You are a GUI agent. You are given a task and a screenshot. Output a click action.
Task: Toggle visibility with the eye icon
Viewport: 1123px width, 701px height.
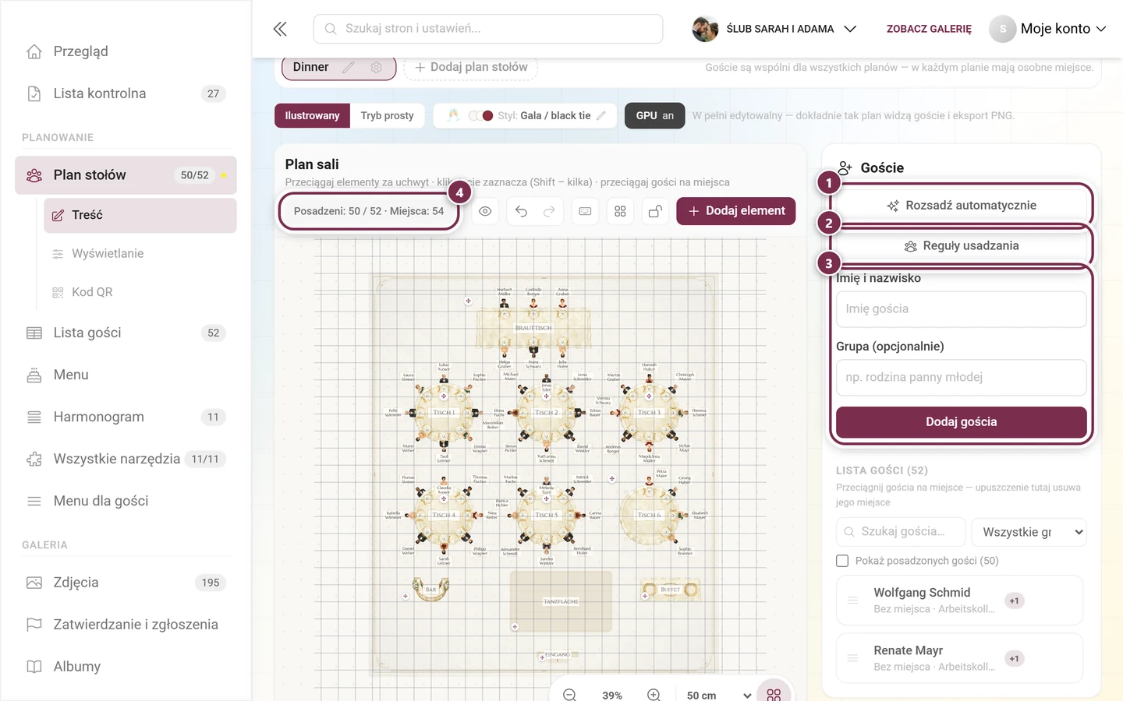[x=485, y=211]
